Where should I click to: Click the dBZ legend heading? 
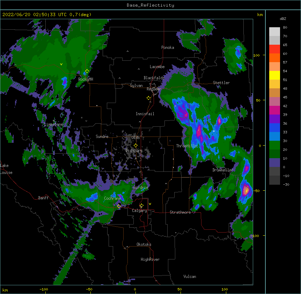pyautogui.click(x=283, y=19)
